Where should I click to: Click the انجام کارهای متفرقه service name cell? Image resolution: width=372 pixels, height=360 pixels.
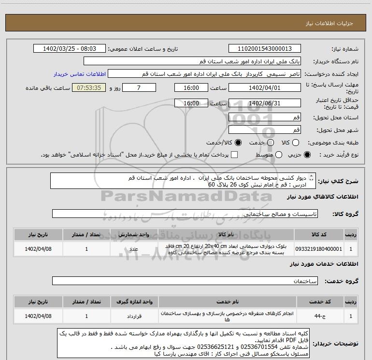[227, 317]
